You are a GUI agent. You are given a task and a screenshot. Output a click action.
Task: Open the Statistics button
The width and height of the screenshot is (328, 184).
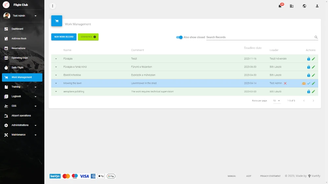click(x=88, y=37)
